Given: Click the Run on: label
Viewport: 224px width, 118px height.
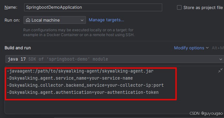Looking at the screenshot, I should pyautogui.click(x=12, y=20).
